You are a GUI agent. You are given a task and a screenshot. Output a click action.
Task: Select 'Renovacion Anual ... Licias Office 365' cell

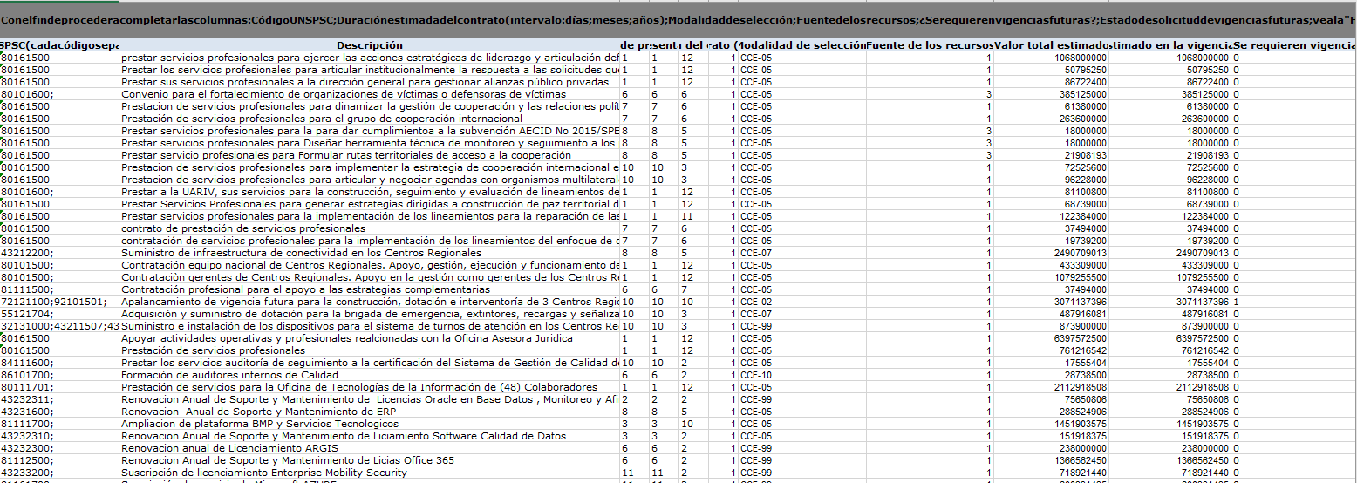pyautogui.click(x=370, y=459)
